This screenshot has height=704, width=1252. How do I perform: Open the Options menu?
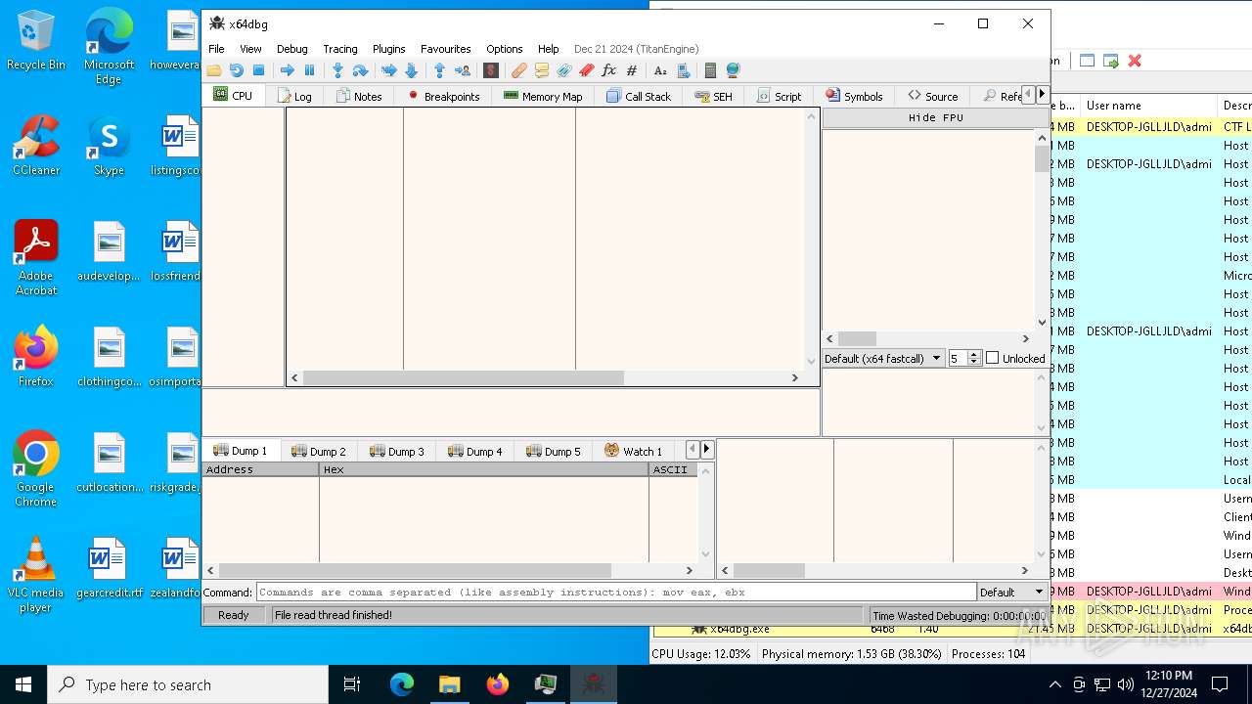[505, 49]
